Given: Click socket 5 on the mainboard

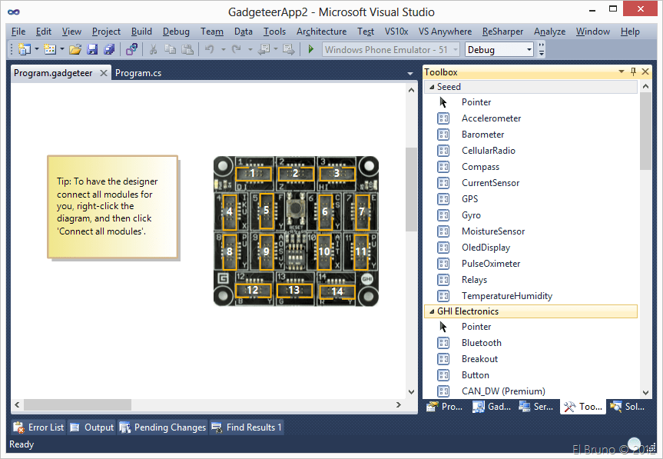Looking at the screenshot, I should click(266, 210).
